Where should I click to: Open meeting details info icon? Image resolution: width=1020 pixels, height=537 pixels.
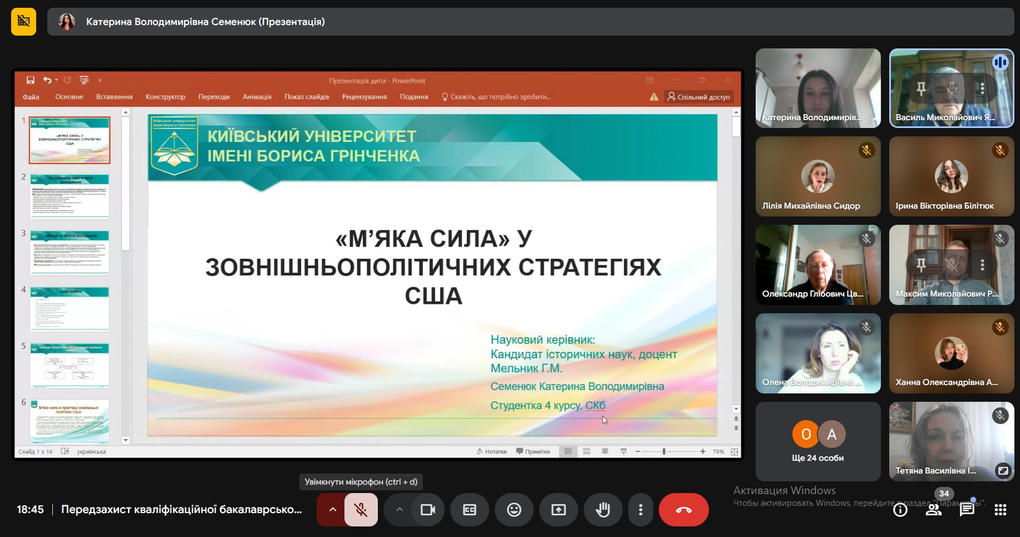[900, 510]
